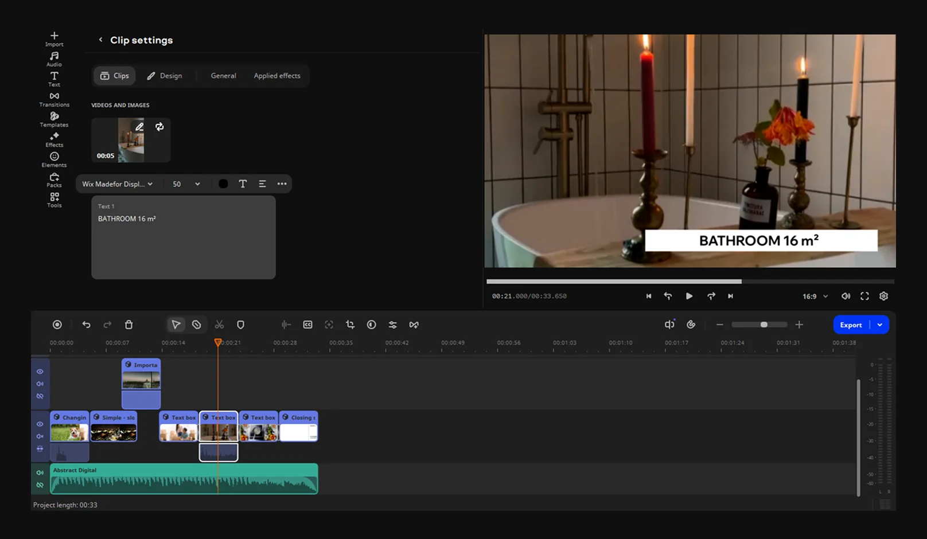Add a marker with shield icon
The image size is (927, 539).
[x=241, y=325]
